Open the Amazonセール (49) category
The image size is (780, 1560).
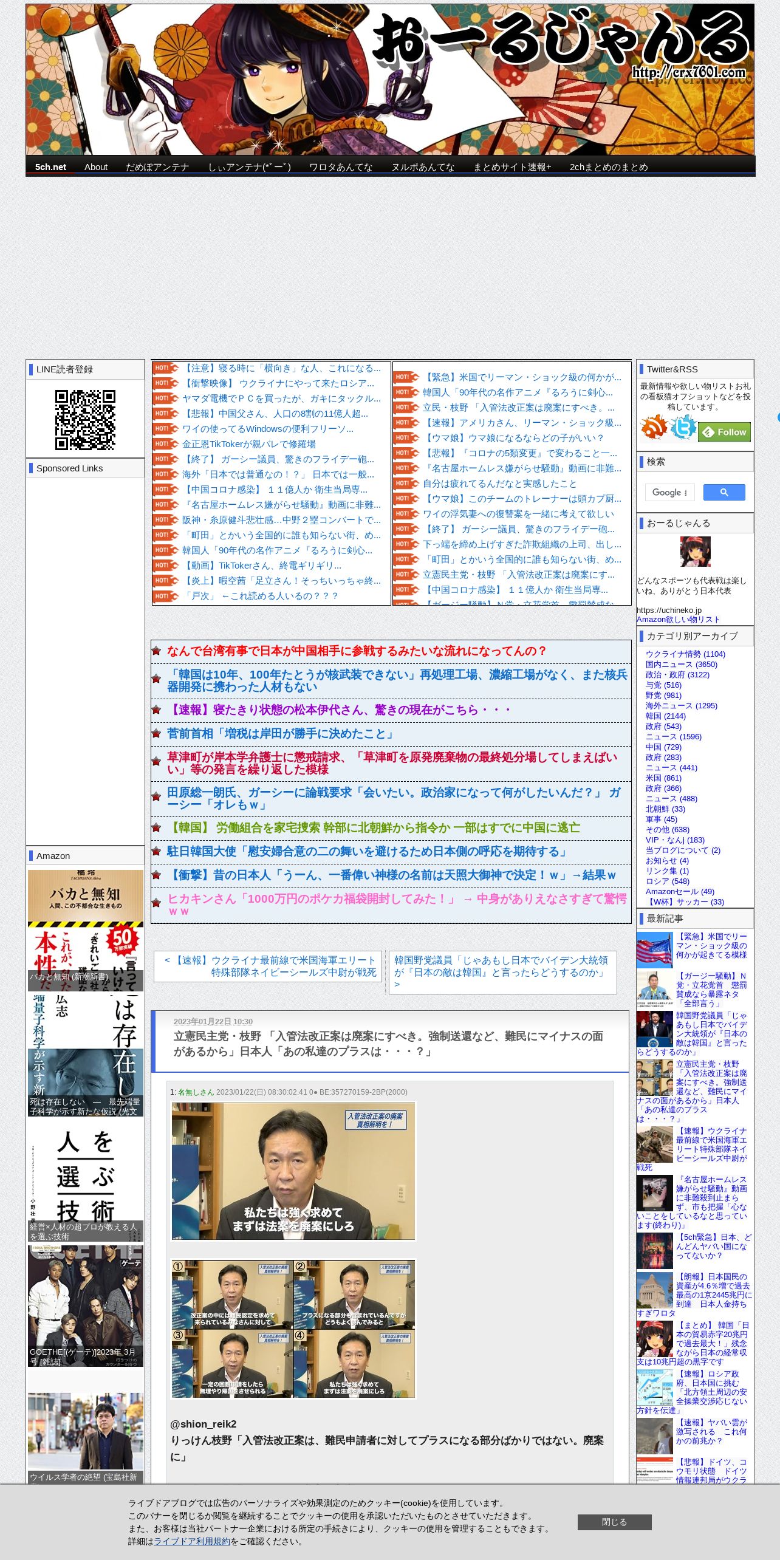coord(680,892)
